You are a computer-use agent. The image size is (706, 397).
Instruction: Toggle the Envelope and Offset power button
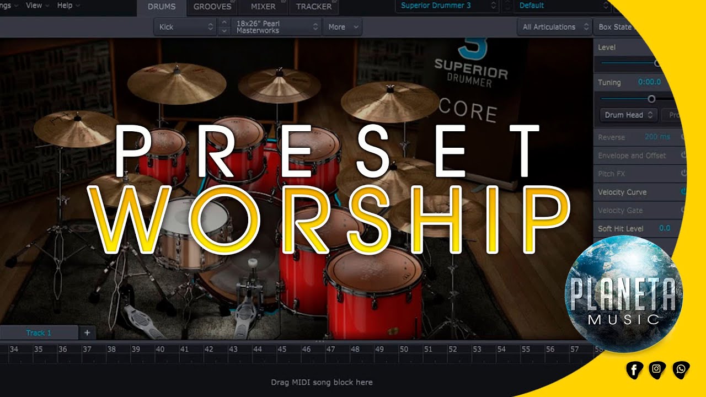[683, 155]
